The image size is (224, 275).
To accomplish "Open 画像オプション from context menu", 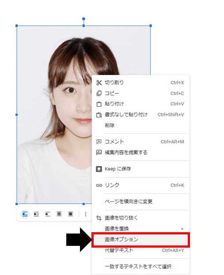I will pos(140,240).
